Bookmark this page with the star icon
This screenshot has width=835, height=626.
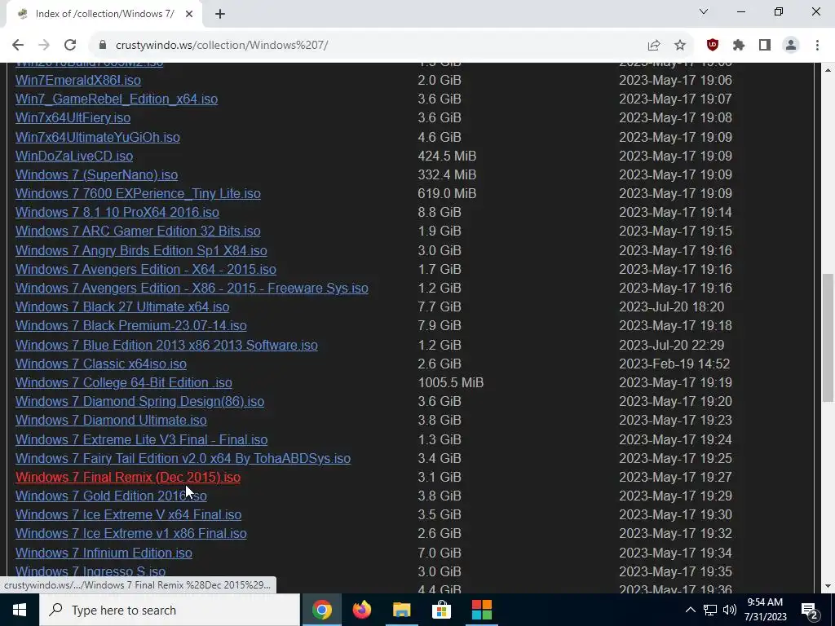coord(680,46)
